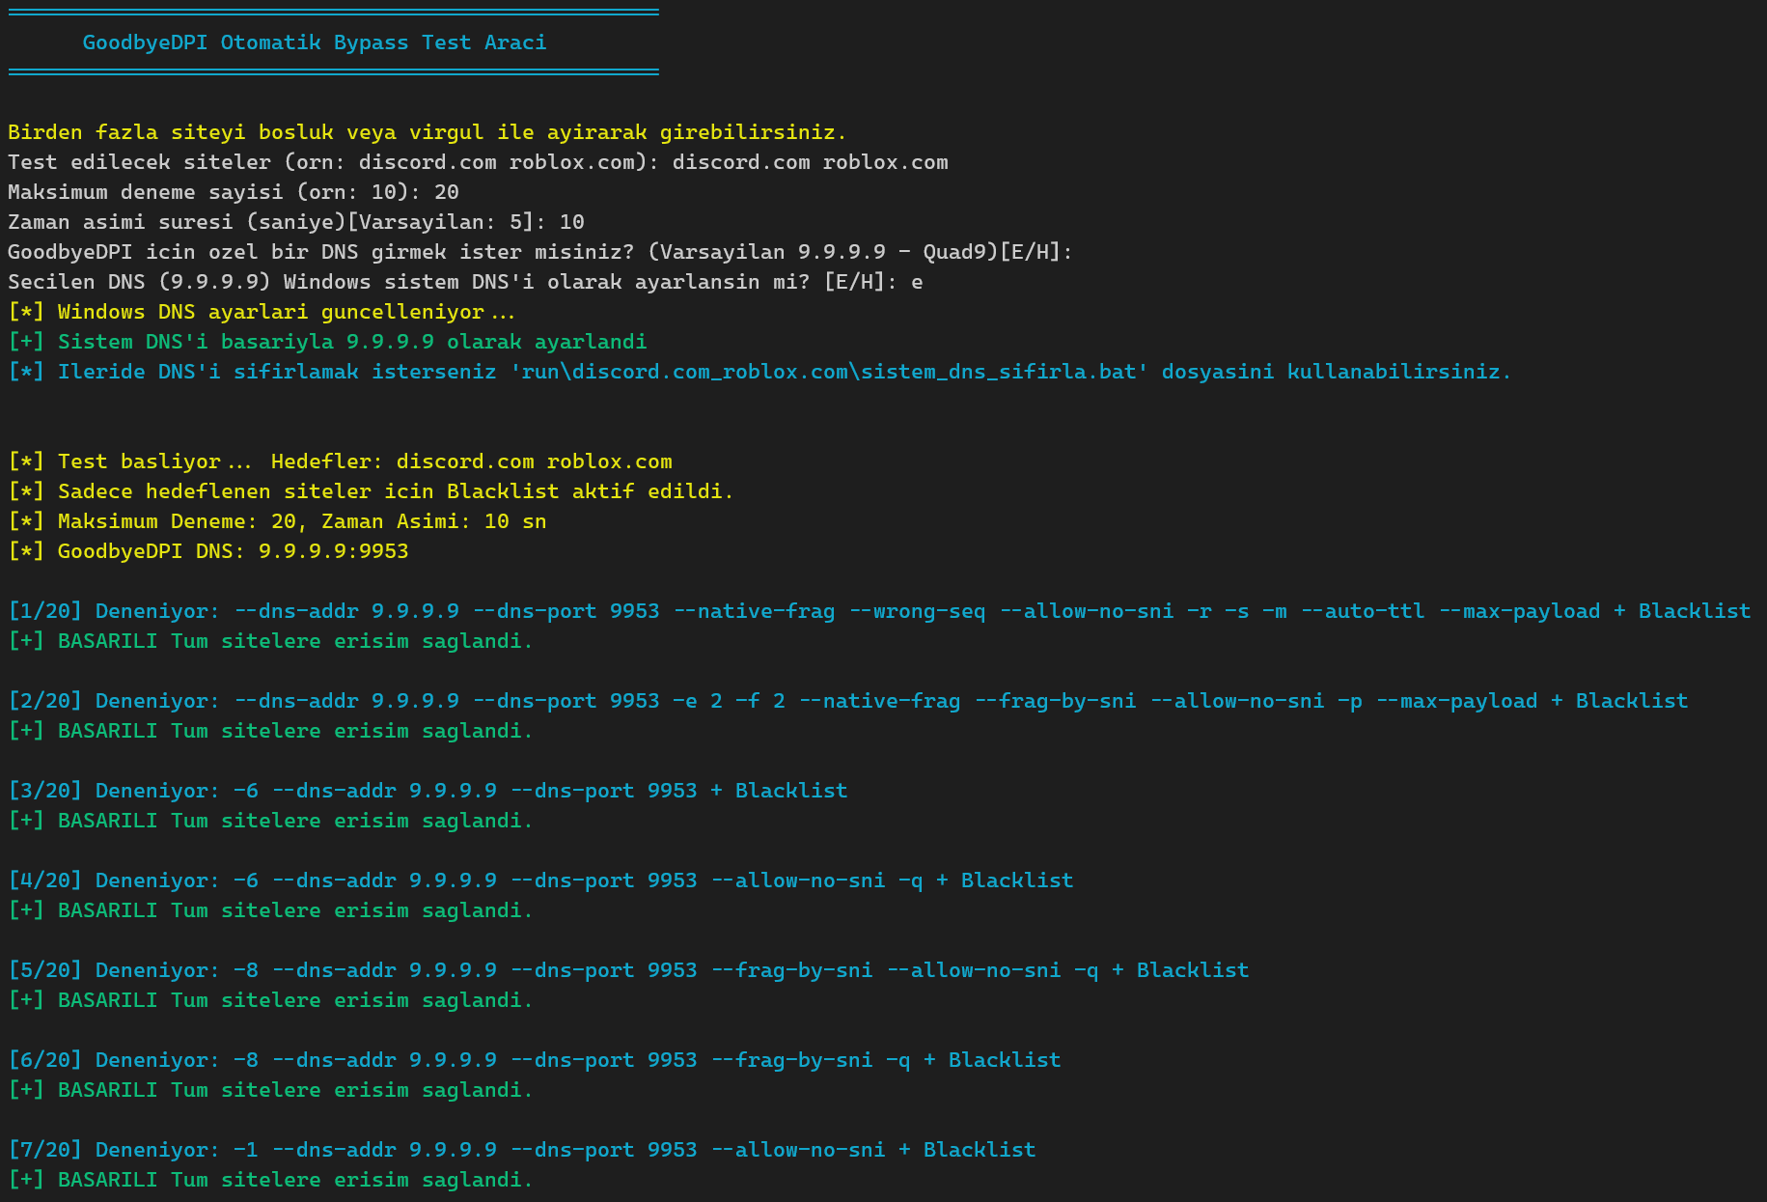Click the BASARILI result under attempt [5/20]
The height and width of the screenshot is (1202, 1767).
pos(270,1000)
